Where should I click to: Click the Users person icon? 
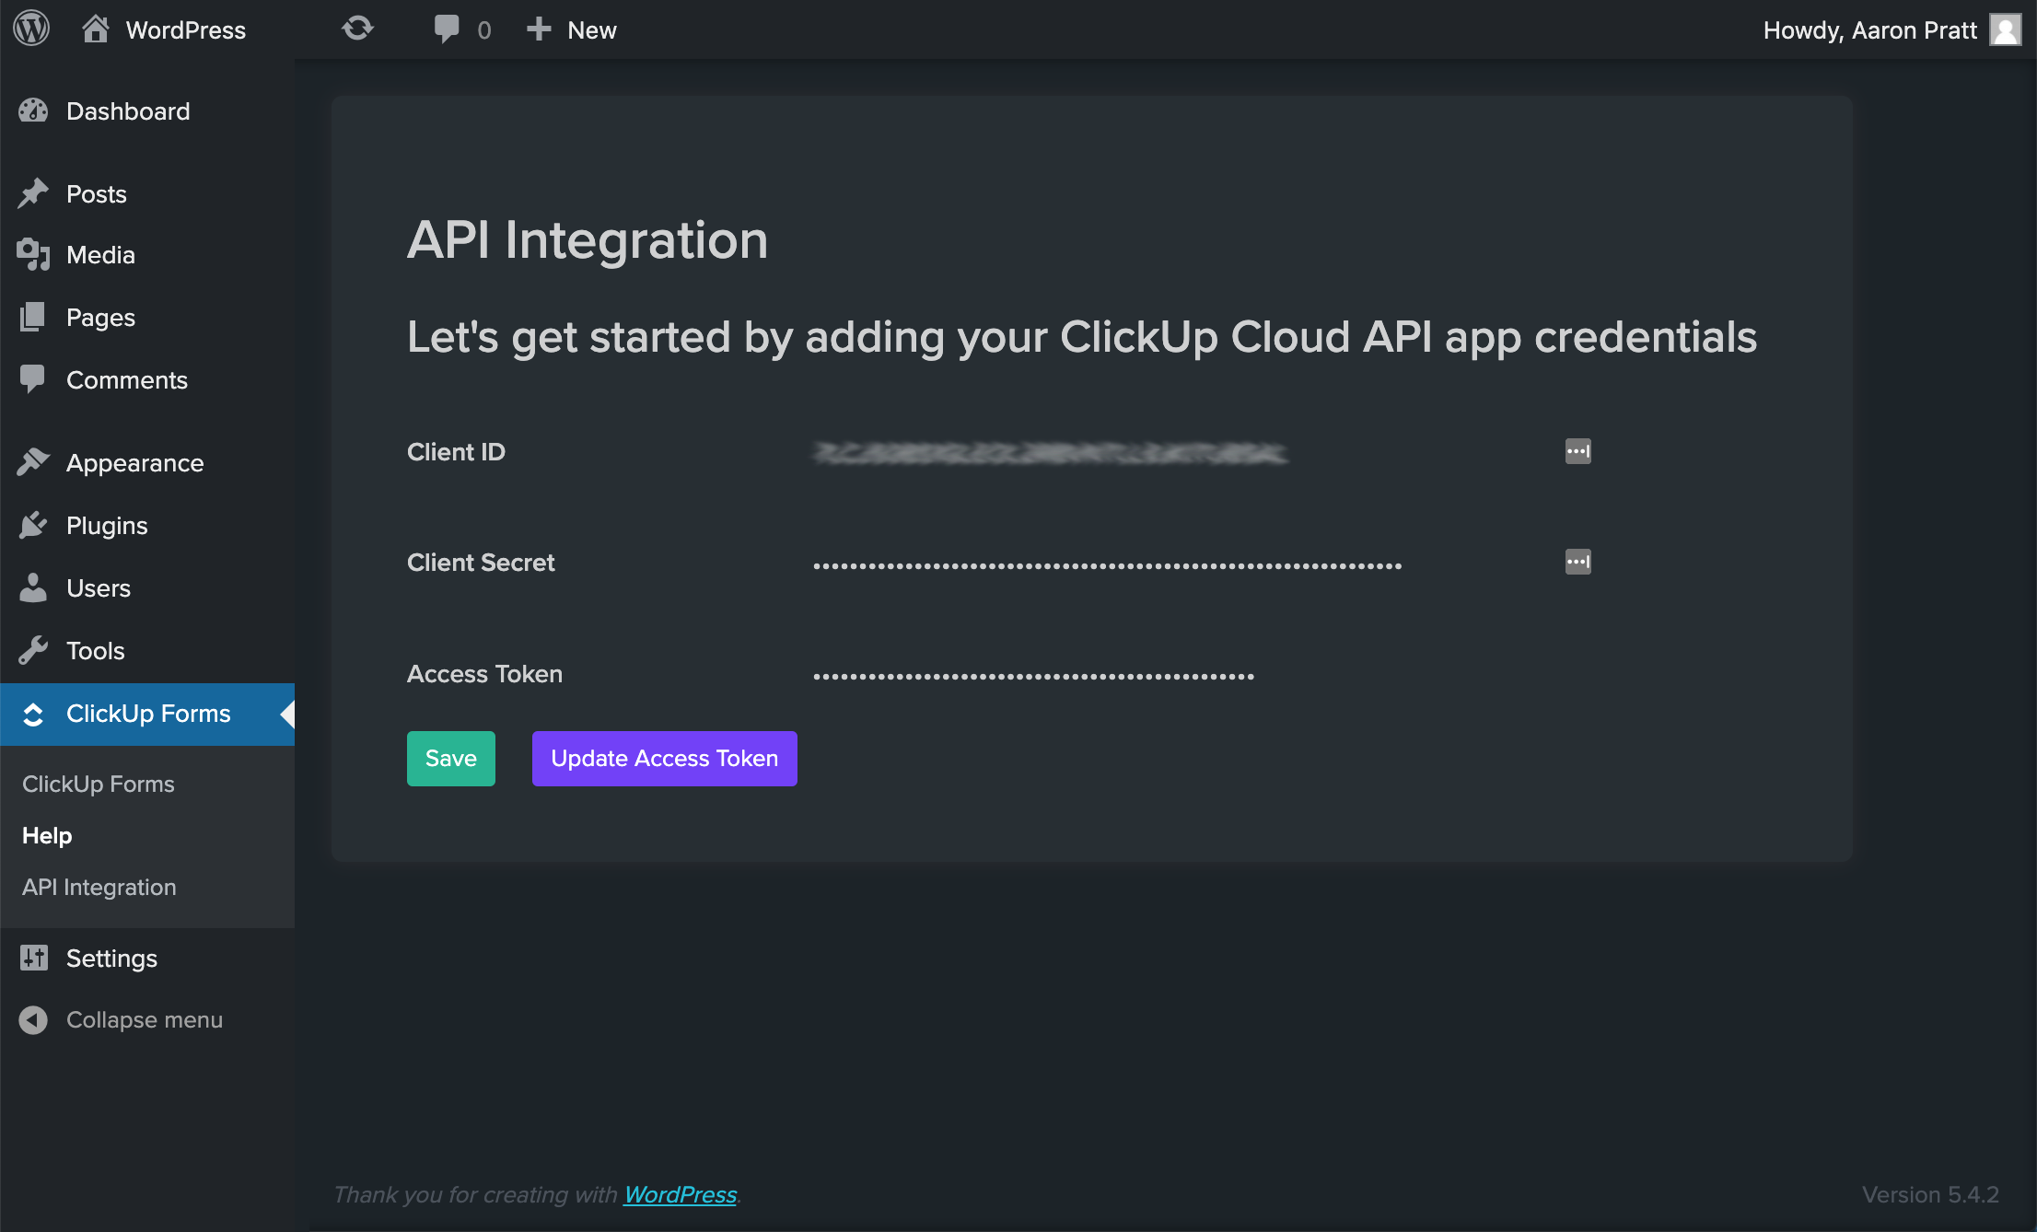(x=33, y=587)
